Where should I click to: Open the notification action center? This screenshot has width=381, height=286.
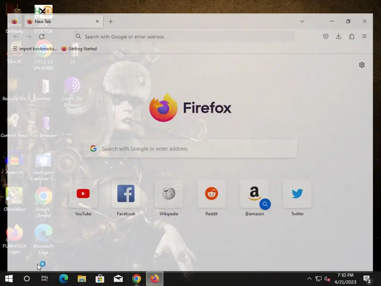367,279
